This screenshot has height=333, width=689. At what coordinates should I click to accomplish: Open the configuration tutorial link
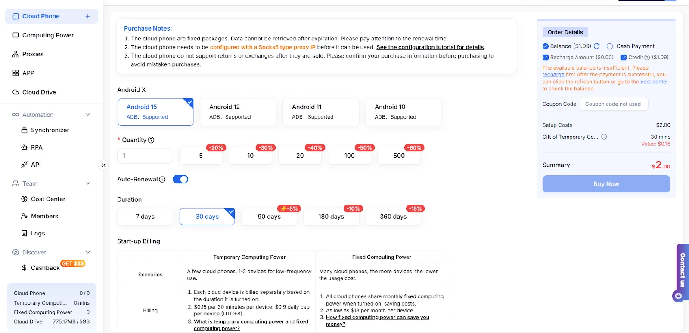pos(430,47)
